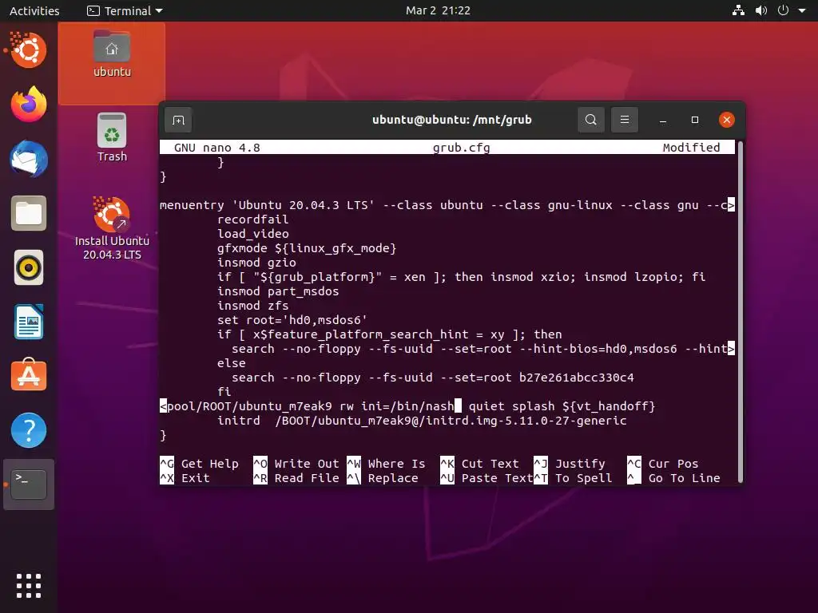Click the ^O Write Out shortcut label
Viewport: 818px width, 613px height.
pos(296,464)
